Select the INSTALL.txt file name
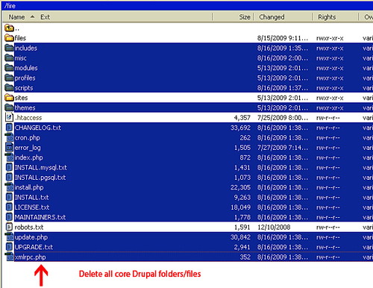Image resolution: width=373 pixels, height=288 pixels. point(31,197)
